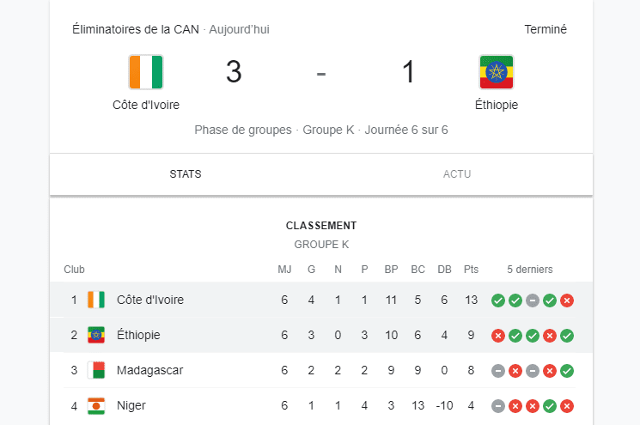Click Niger flag in standings table
This screenshot has width=640, height=425.
96,405
